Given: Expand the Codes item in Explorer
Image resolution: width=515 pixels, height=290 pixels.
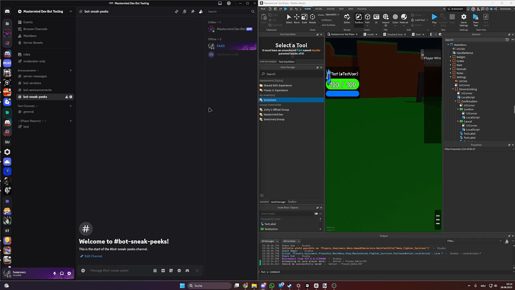Looking at the screenshot, I should [x=451, y=61].
